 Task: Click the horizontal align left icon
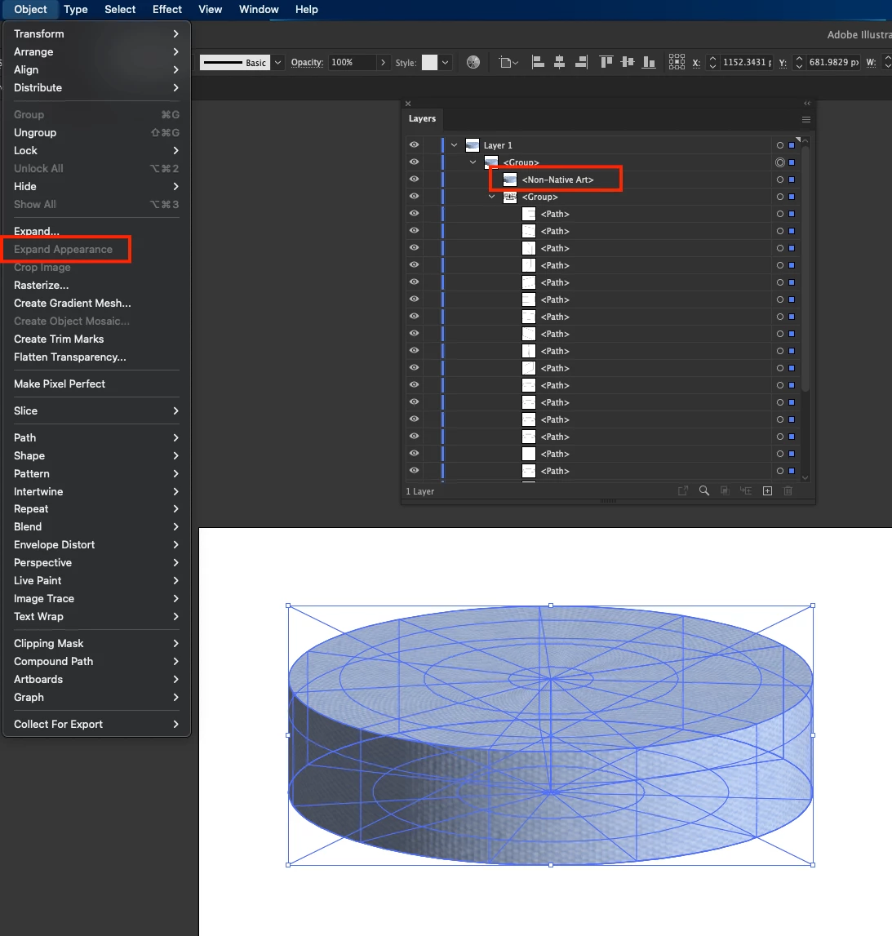coord(538,62)
